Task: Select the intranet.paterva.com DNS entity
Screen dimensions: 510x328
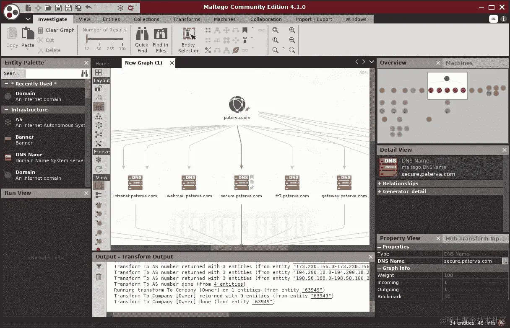Action: [135, 183]
